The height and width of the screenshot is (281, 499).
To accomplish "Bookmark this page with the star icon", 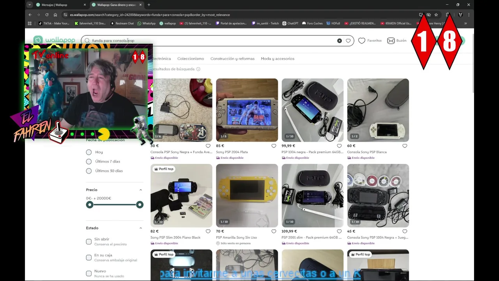I will coord(436,15).
